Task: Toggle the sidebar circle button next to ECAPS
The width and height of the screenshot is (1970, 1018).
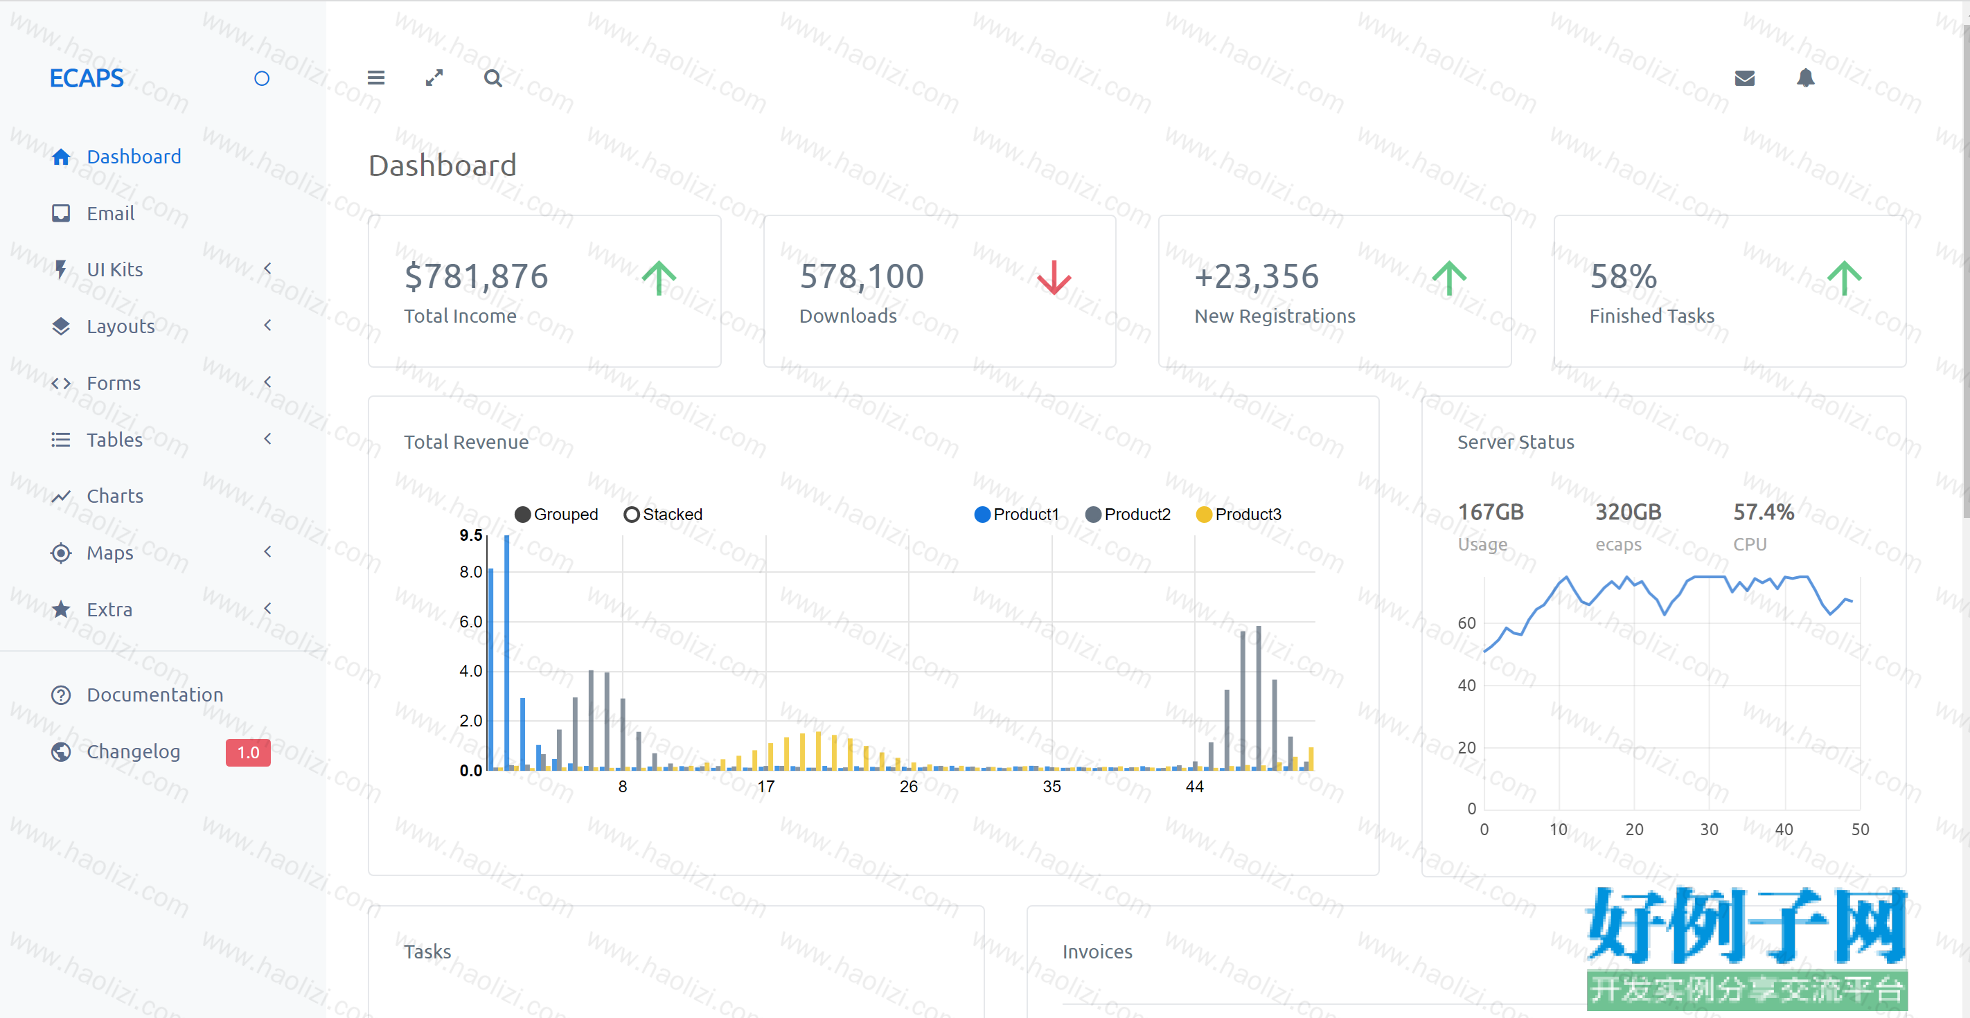Action: 262,79
